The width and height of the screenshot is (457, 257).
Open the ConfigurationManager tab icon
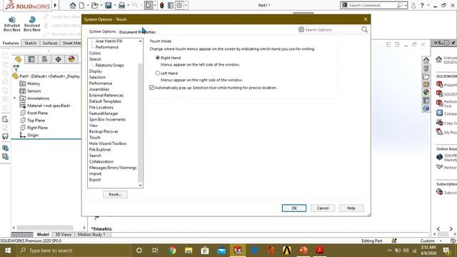[44, 59]
